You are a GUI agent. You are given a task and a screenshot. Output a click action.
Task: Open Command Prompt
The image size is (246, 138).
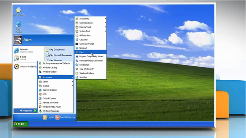90,44
